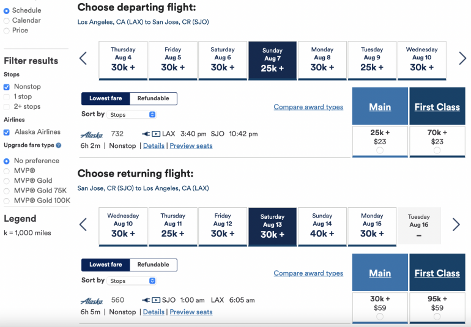Click previous dates arrow for returning flight
471x327 pixels.
tap(83, 225)
